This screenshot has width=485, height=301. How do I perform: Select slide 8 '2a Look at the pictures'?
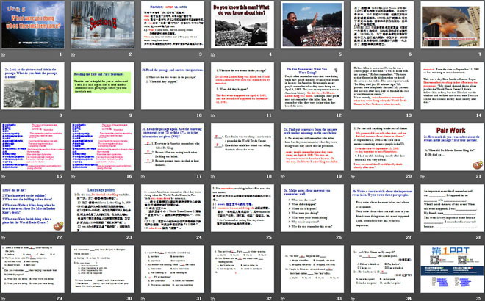(33, 86)
